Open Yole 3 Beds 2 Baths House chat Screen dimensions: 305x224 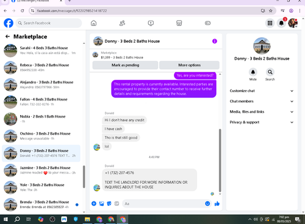point(41,187)
